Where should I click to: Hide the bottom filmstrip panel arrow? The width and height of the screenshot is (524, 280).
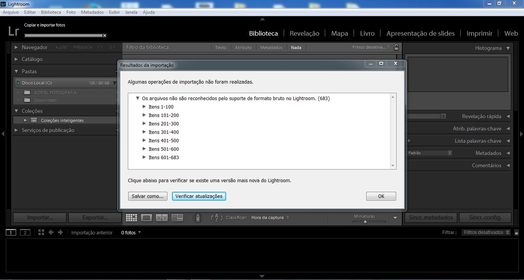tap(262, 276)
